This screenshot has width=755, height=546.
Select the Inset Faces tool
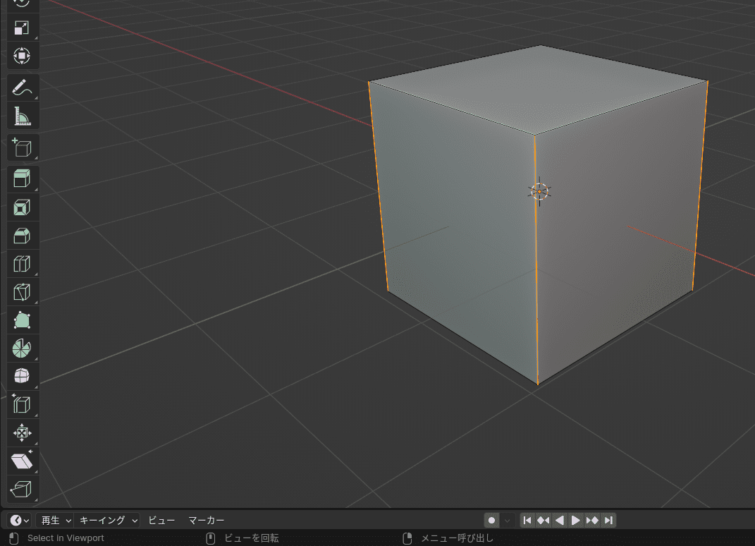click(22, 207)
